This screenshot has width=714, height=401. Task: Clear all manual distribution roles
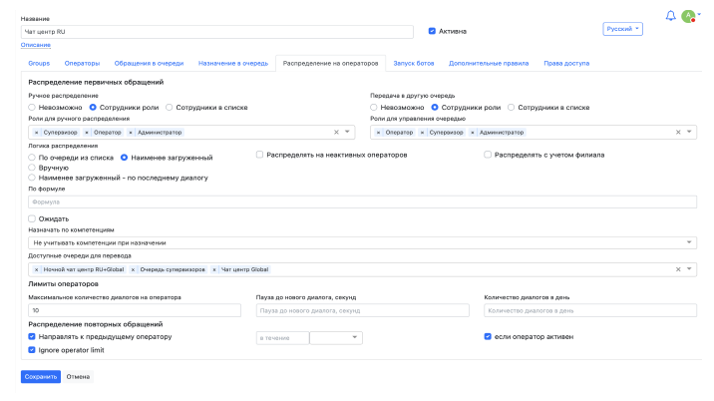click(336, 132)
